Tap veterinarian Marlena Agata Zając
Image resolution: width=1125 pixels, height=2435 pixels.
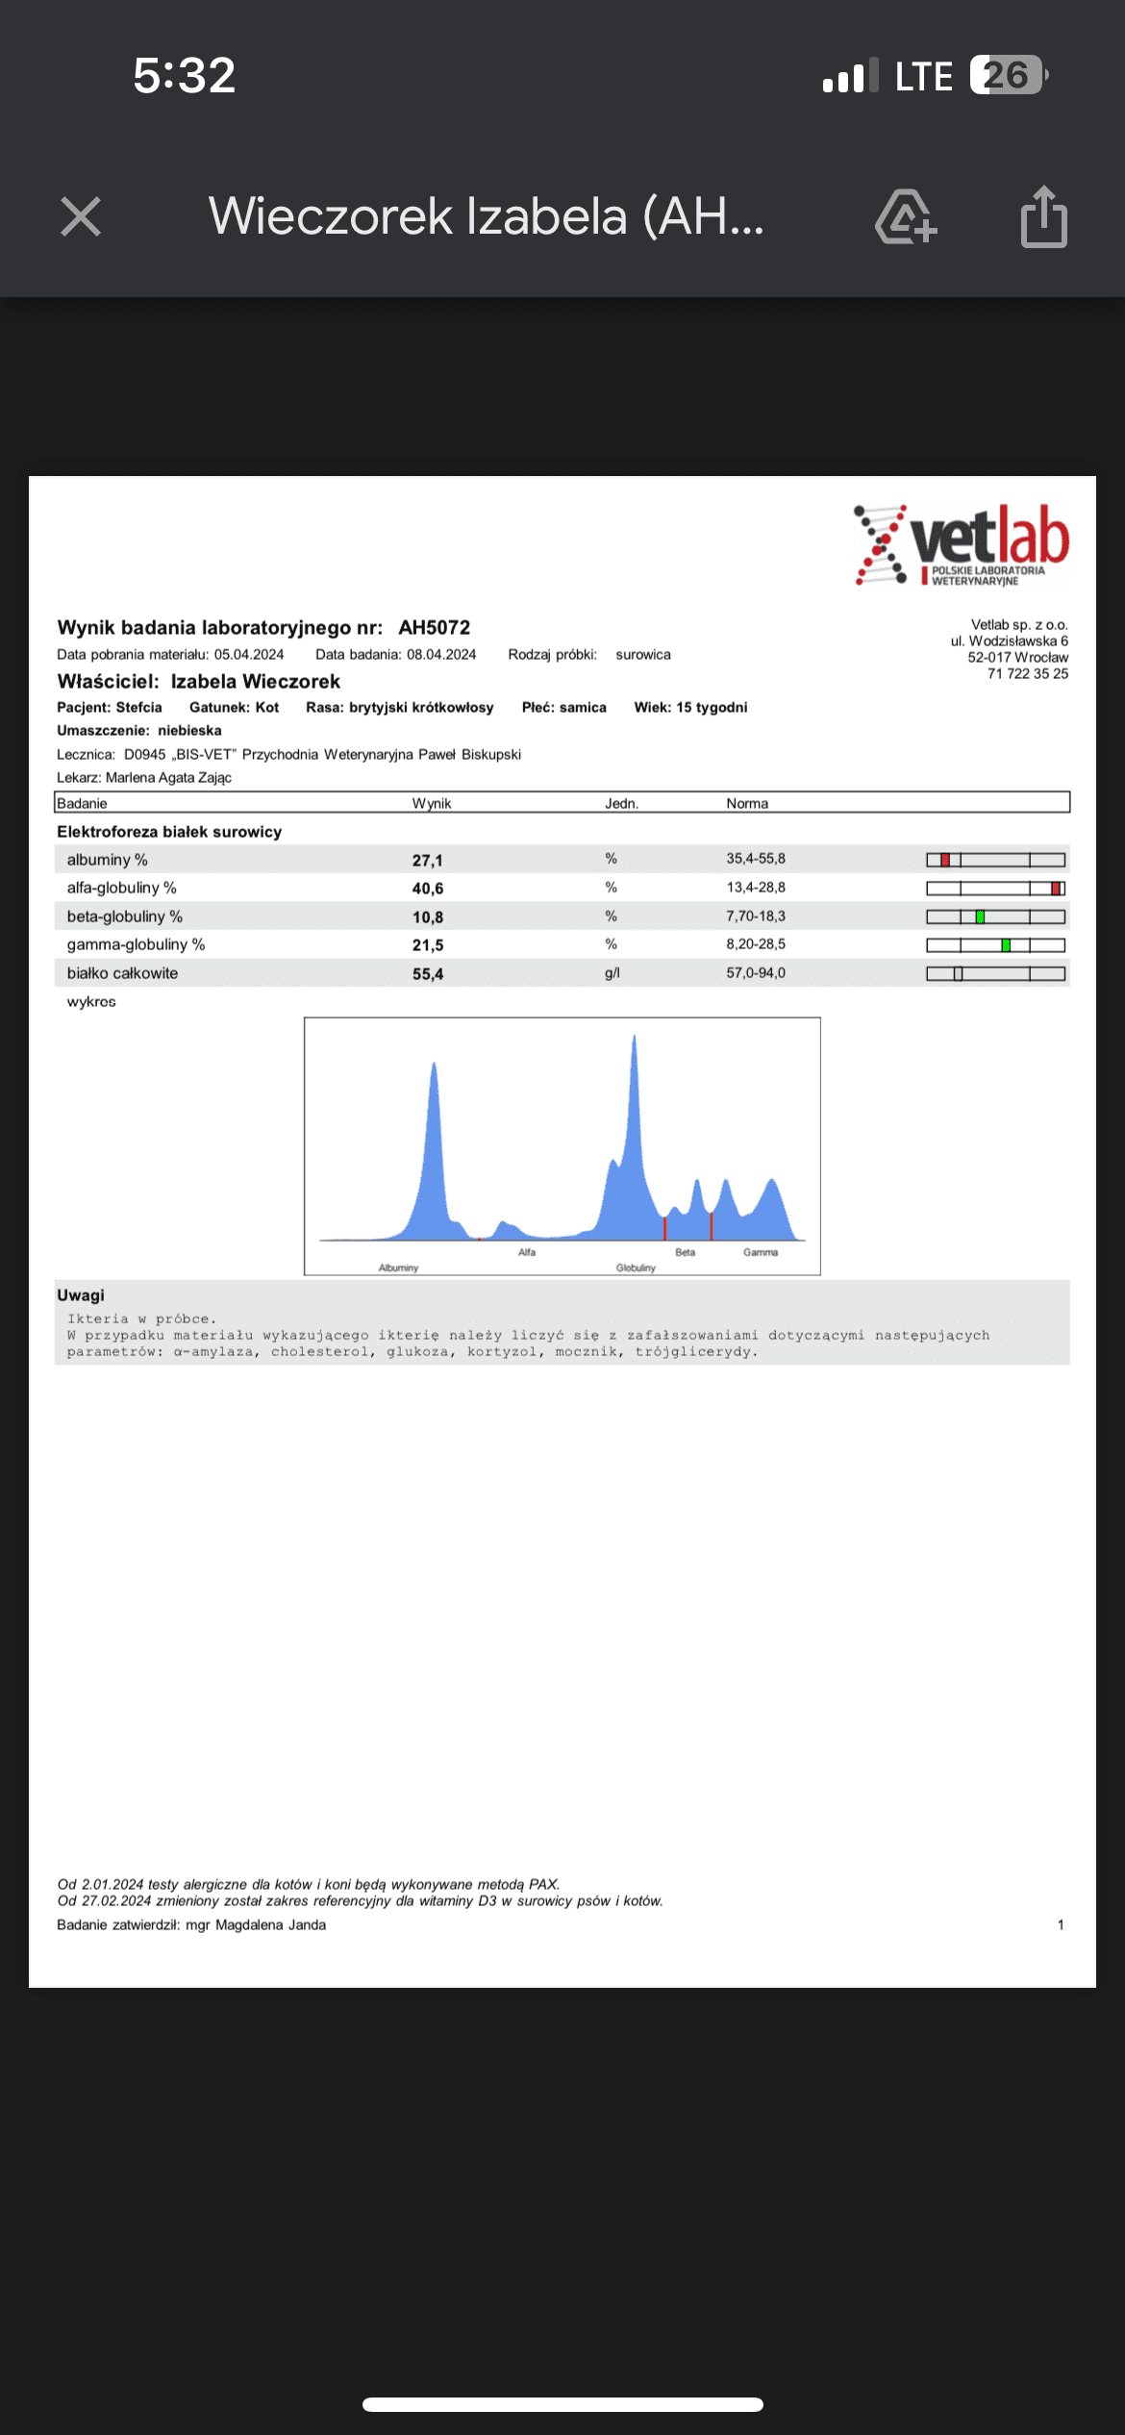click(x=168, y=778)
